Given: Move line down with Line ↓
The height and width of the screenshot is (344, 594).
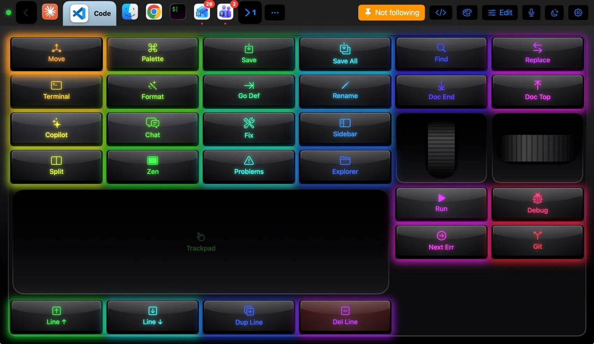Looking at the screenshot, I should (153, 317).
